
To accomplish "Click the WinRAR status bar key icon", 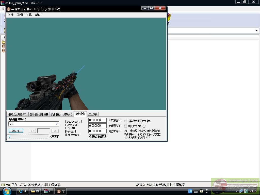I will pos(8,185).
